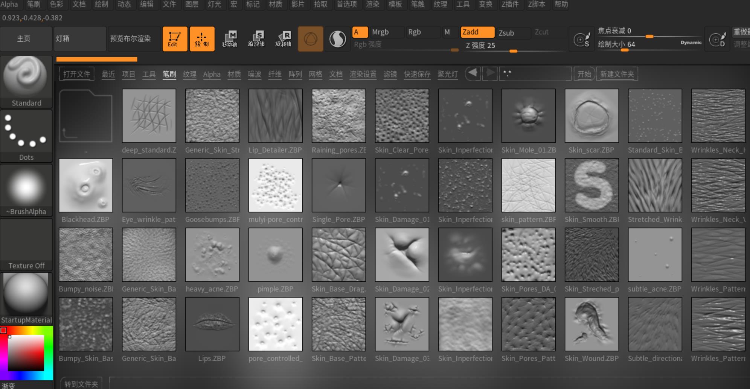Select the Scale axis tool
750x389 pixels.
coord(256,39)
